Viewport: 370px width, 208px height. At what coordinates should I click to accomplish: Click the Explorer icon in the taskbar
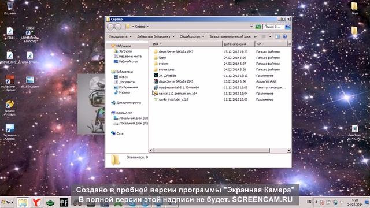(23, 202)
